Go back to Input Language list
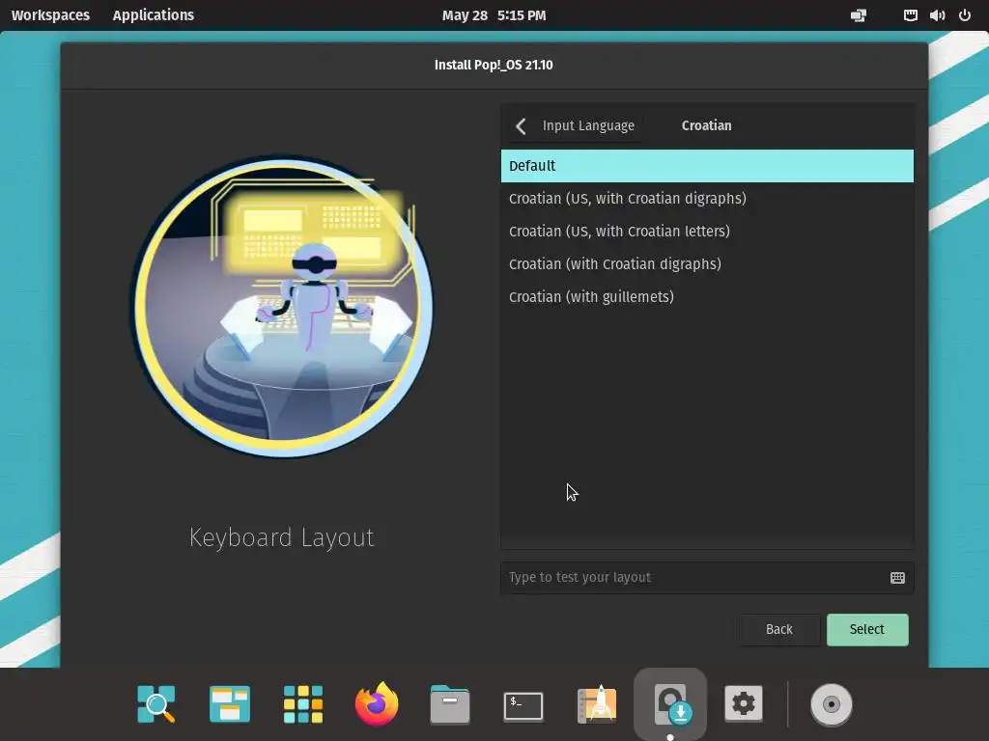 pyautogui.click(x=576, y=126)
